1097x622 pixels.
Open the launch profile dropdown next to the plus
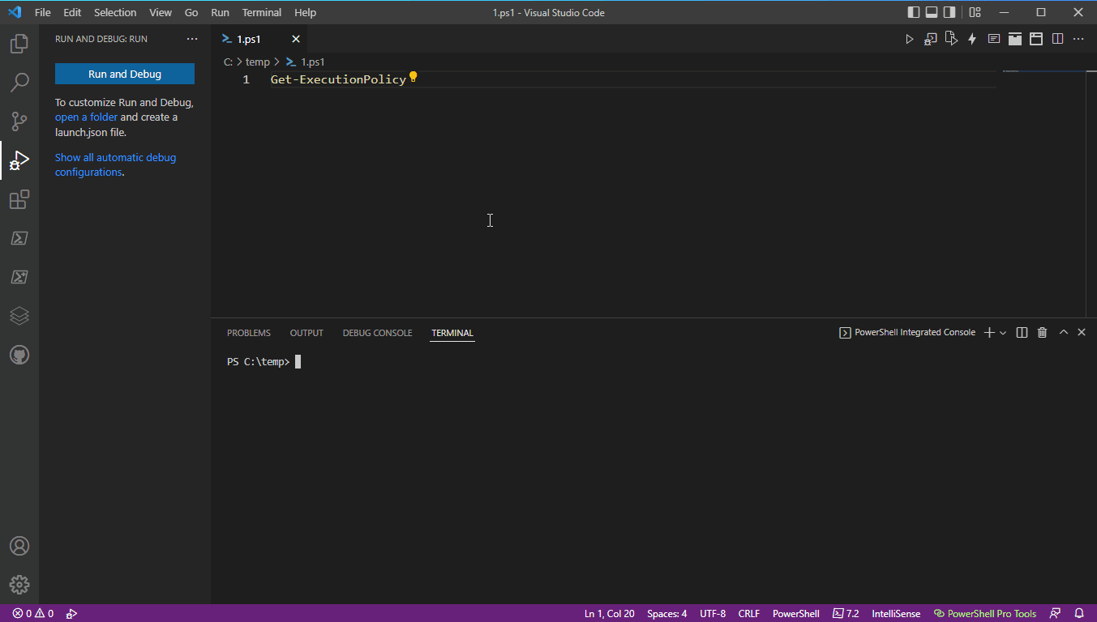[1003, 332]
